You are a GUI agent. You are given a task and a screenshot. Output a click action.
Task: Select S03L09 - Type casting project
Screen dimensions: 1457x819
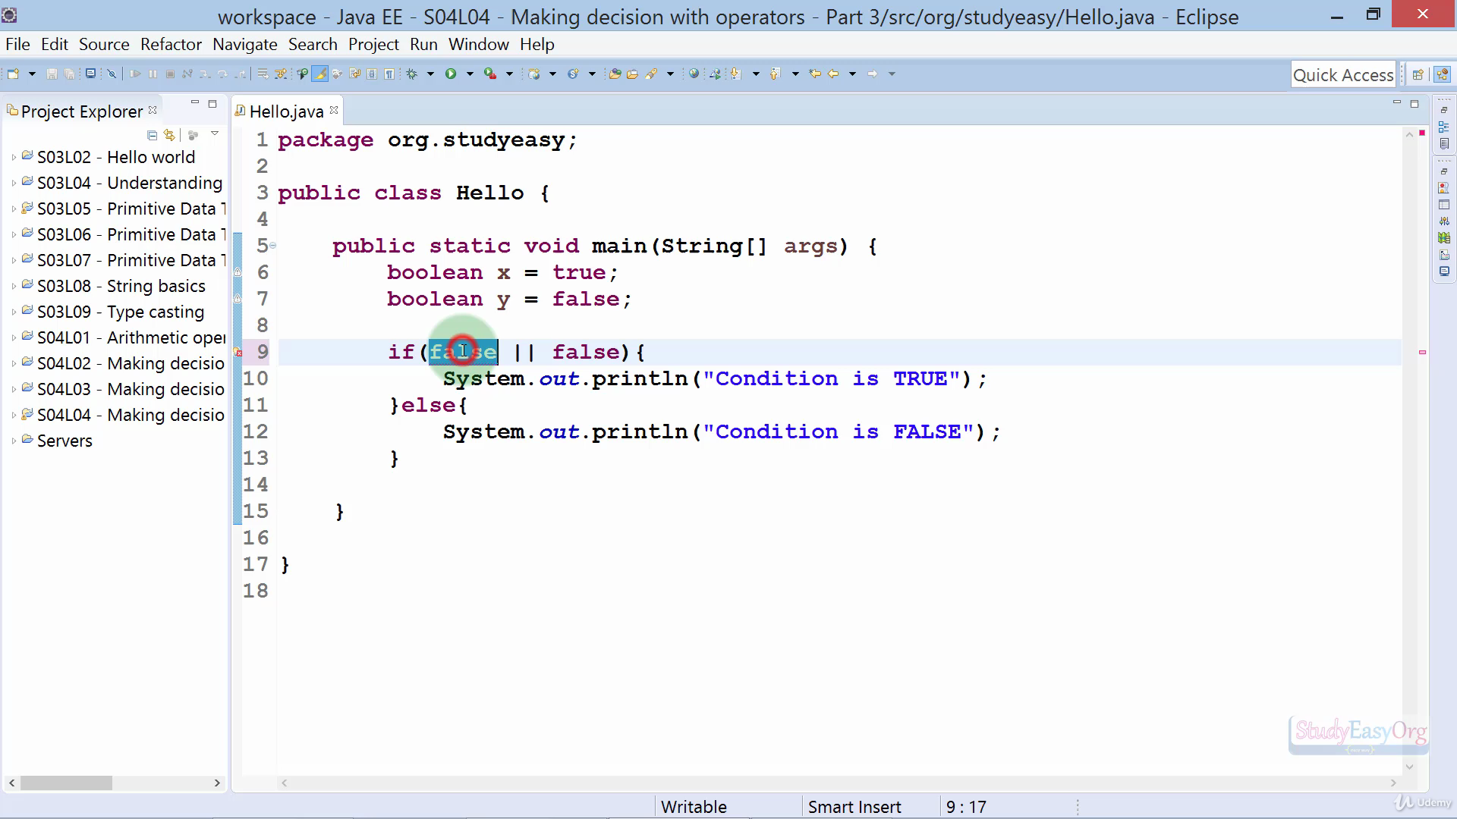(x=121, y=312)
